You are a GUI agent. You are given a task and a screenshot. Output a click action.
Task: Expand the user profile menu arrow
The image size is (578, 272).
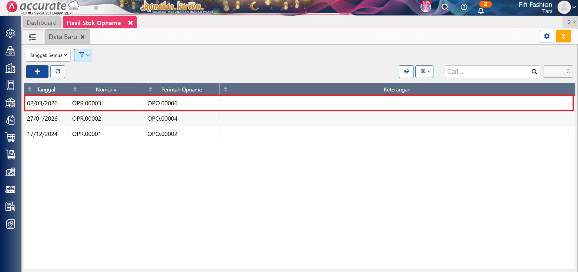pos(574,7)
